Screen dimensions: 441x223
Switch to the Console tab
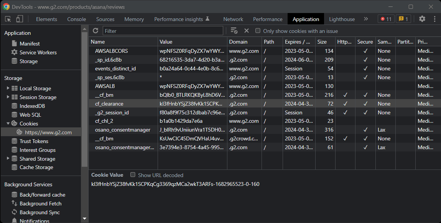[x=76, y=19]
